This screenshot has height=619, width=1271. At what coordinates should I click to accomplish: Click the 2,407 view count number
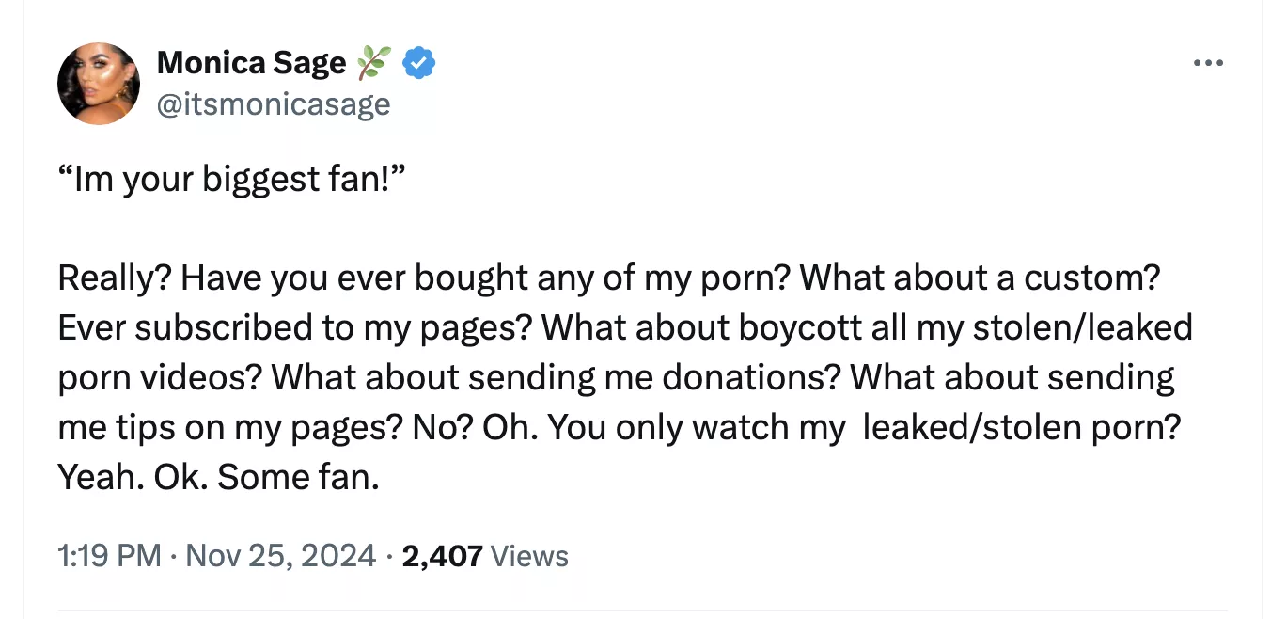click(x=442, y=555)
